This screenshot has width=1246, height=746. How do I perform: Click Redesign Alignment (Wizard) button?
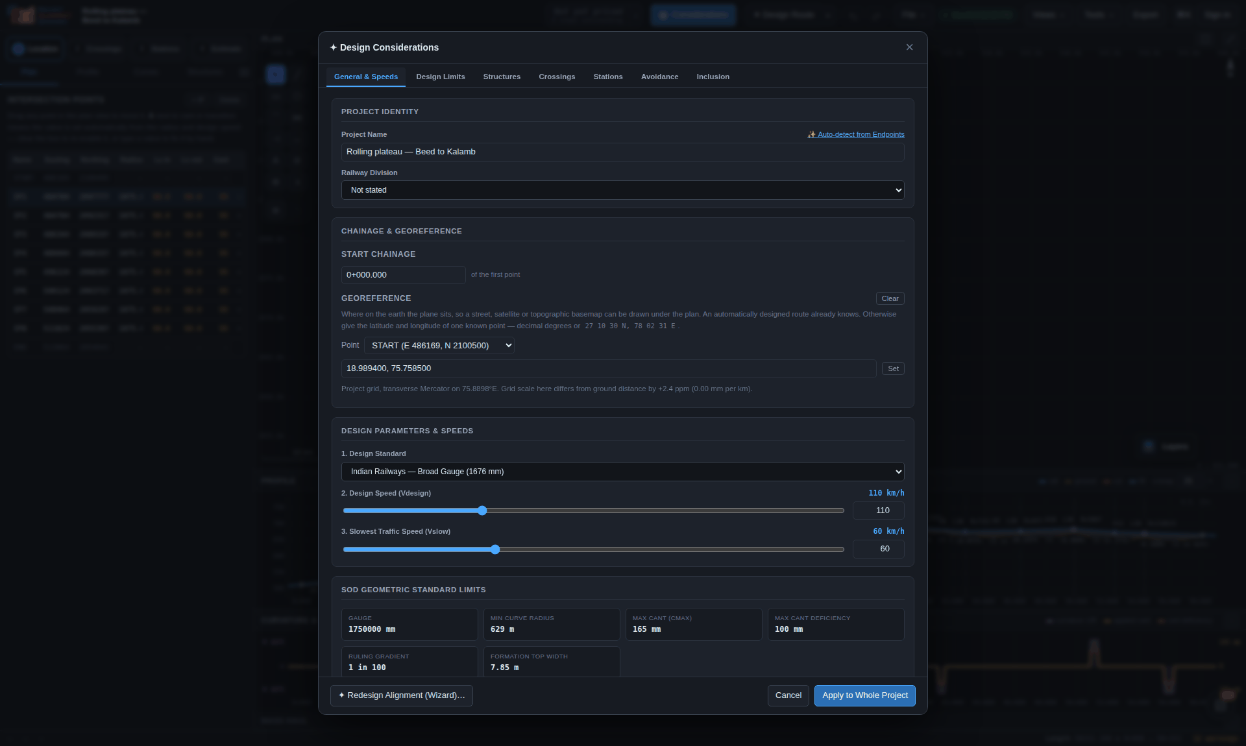point(402,695)
